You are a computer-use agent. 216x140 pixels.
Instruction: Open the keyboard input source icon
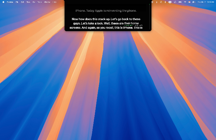pyautogui.click(x=170, y=2)
